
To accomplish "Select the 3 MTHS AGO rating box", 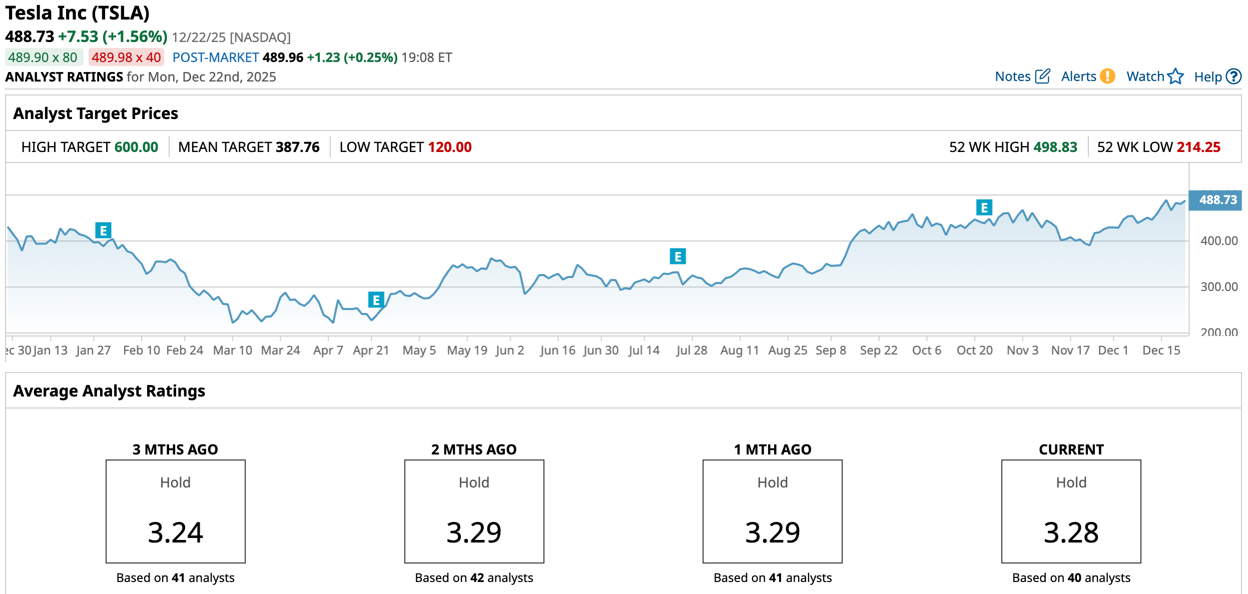I will pos(176,511).
